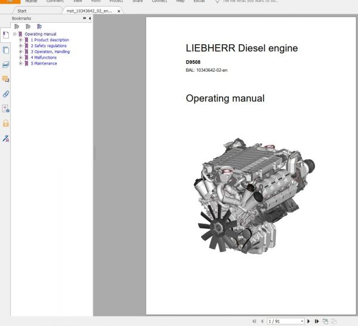Click the page view mode icon in status bar
Image resolution: width=358 pixels, height=326 pixels.
(x=325, y=321)
